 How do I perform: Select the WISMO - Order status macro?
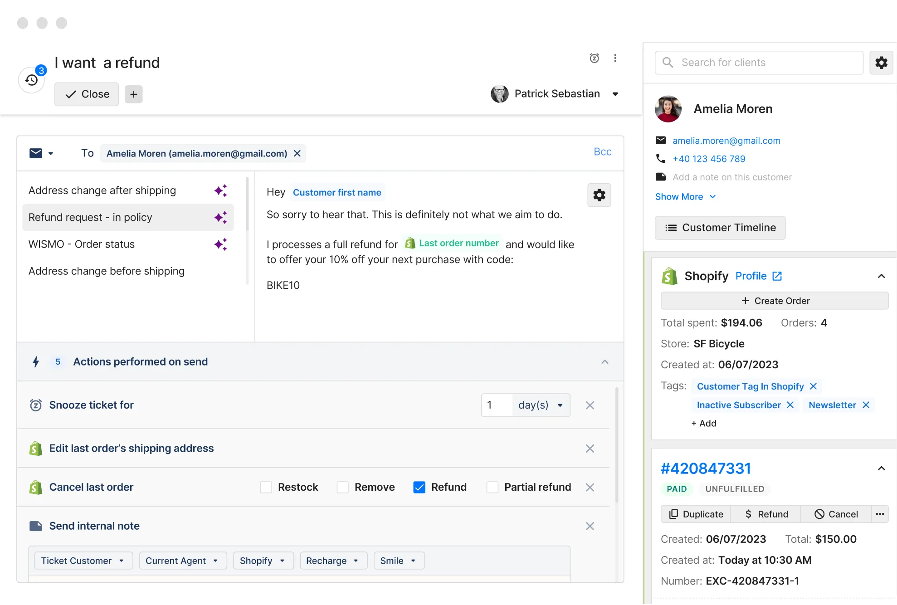pyautogui.click(x=82, y=244)
